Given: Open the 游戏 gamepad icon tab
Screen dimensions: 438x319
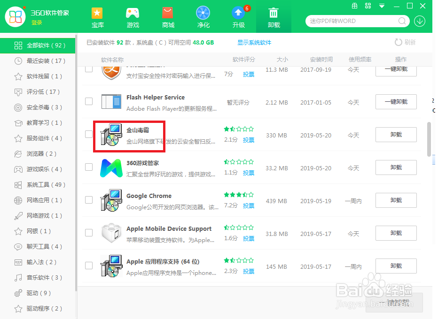Looking at the screenshot, I should [x=133, y=17].
